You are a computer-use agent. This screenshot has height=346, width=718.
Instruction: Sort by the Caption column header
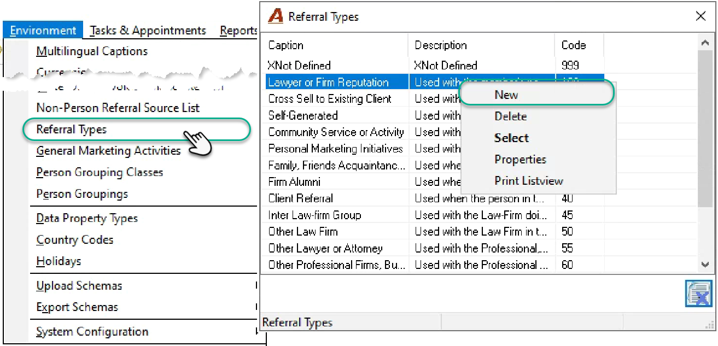click(335, 45)
